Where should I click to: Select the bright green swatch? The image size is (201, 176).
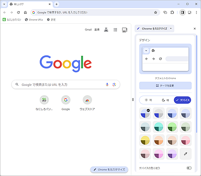(x=172, y=127)
